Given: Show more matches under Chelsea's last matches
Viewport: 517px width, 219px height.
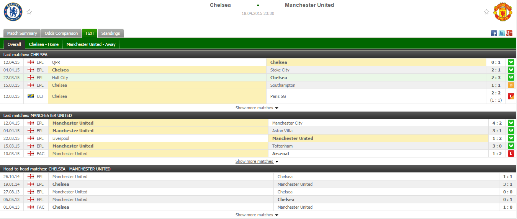Looking at the screenshot, I should pyautogui.click(x=257, y=108).
